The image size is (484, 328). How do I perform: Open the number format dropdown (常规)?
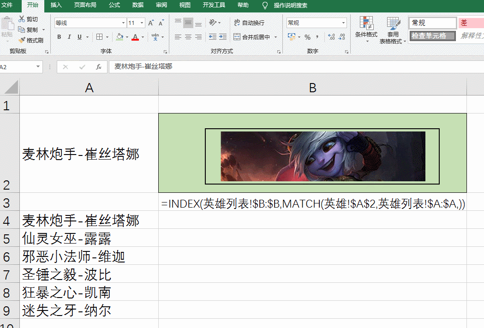(x=343, y=23)
